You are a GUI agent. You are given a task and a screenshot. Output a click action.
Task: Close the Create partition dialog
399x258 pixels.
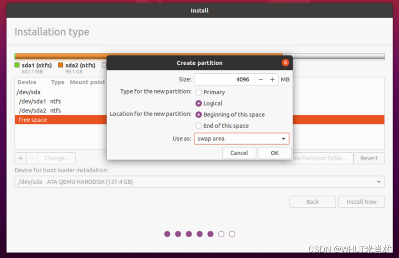285,62
